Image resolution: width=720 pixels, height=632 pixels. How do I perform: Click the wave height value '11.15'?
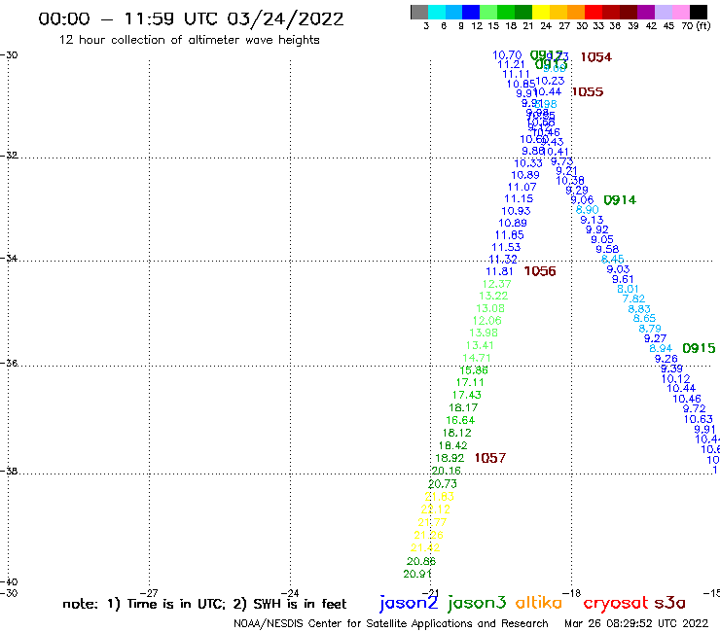(519, 198)
